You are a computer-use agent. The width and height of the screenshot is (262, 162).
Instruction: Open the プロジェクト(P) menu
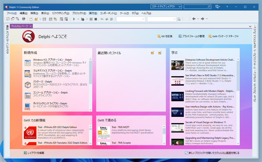(x=79, y=13)
